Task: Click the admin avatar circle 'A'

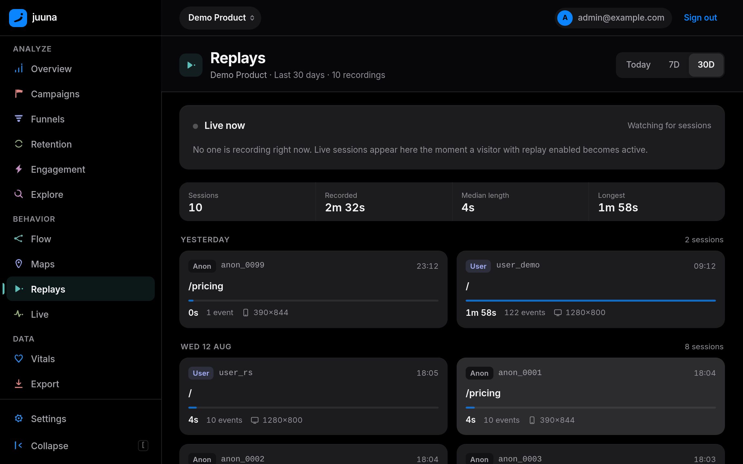Action: tap(565, 18)
